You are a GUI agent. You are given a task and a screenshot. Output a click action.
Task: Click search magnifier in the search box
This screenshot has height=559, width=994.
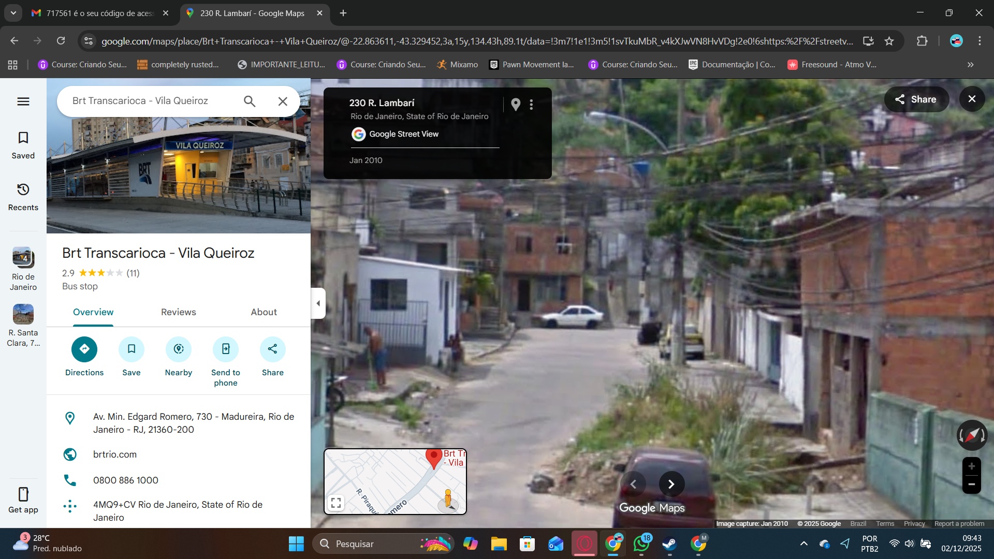[x=250, y=101]
